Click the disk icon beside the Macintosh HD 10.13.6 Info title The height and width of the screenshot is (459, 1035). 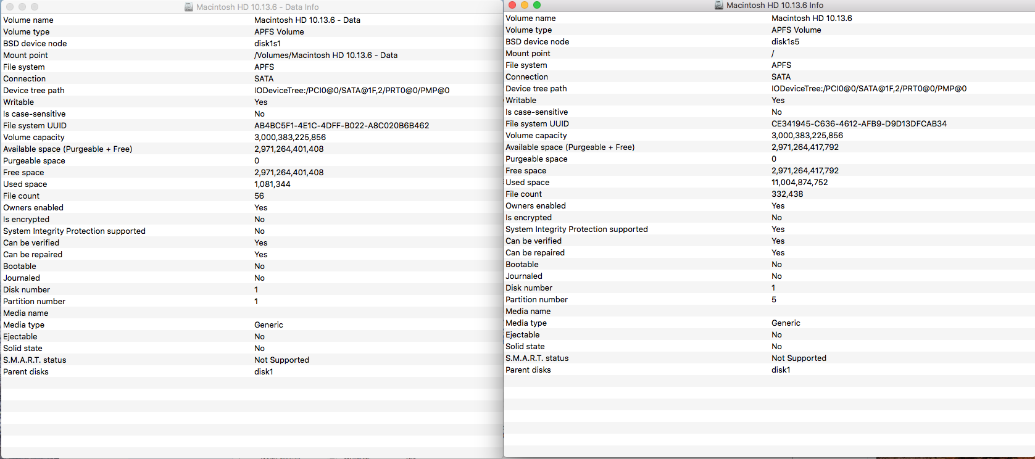coord(719,6)
